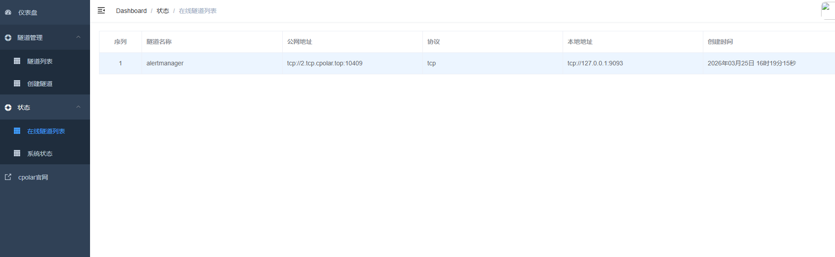Open the user avatar menu top right

827,10
